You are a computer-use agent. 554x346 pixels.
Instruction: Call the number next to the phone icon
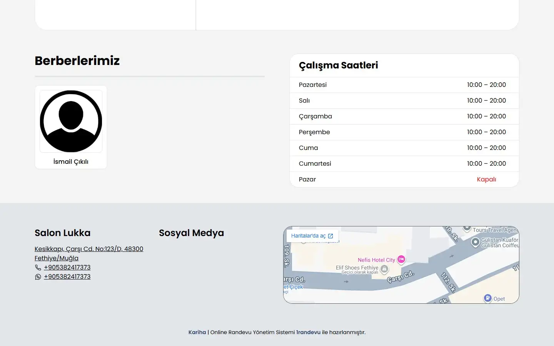tap(67, 267)
